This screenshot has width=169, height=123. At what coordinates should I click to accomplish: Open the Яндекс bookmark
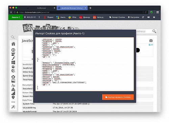48,17
